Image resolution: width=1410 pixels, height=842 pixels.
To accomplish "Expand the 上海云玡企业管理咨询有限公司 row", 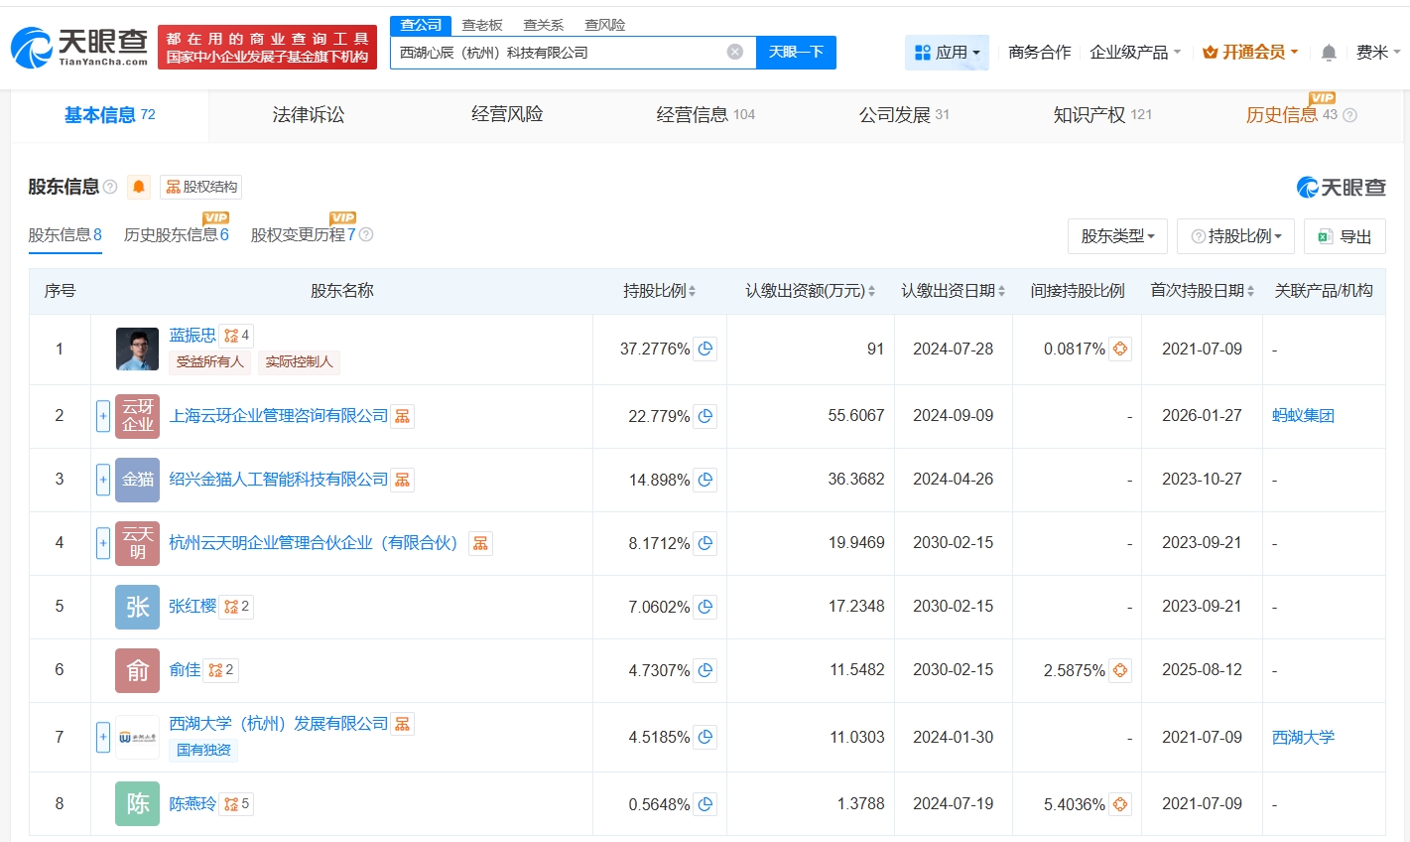I will pyautogui.click(x=103, y=416).
